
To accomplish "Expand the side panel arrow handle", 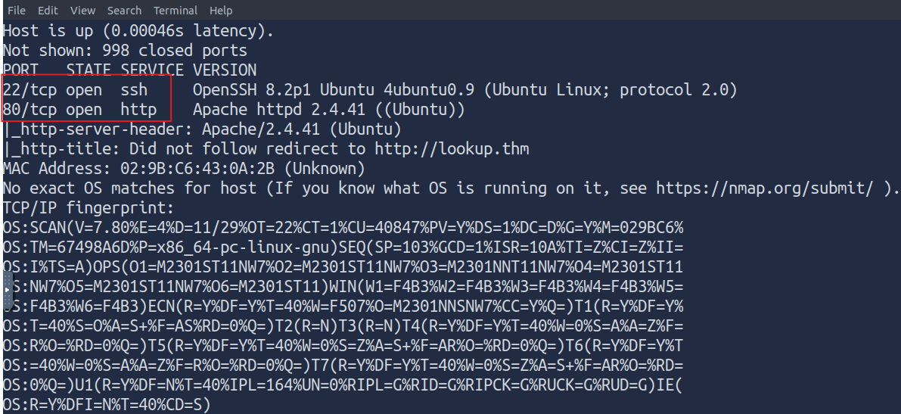I will coord(6,289).
